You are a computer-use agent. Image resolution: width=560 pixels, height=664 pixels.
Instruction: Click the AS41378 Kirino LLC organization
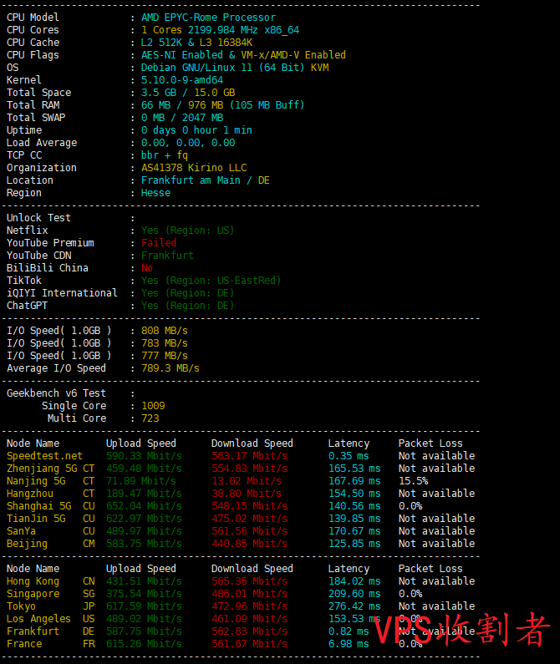(x=194, y=168)
